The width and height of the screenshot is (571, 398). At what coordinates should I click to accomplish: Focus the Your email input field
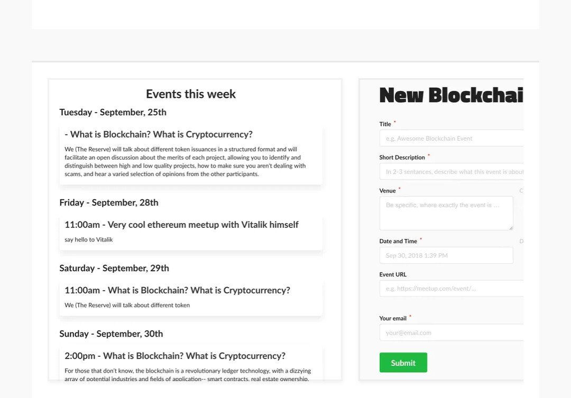[x=451, y=332]
